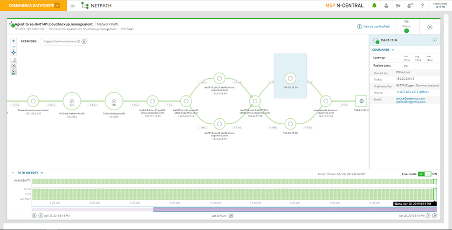This screenshot has height=230, width=452.
Task: Click AS174 (Cogent Communications) text
Action: 418,86
